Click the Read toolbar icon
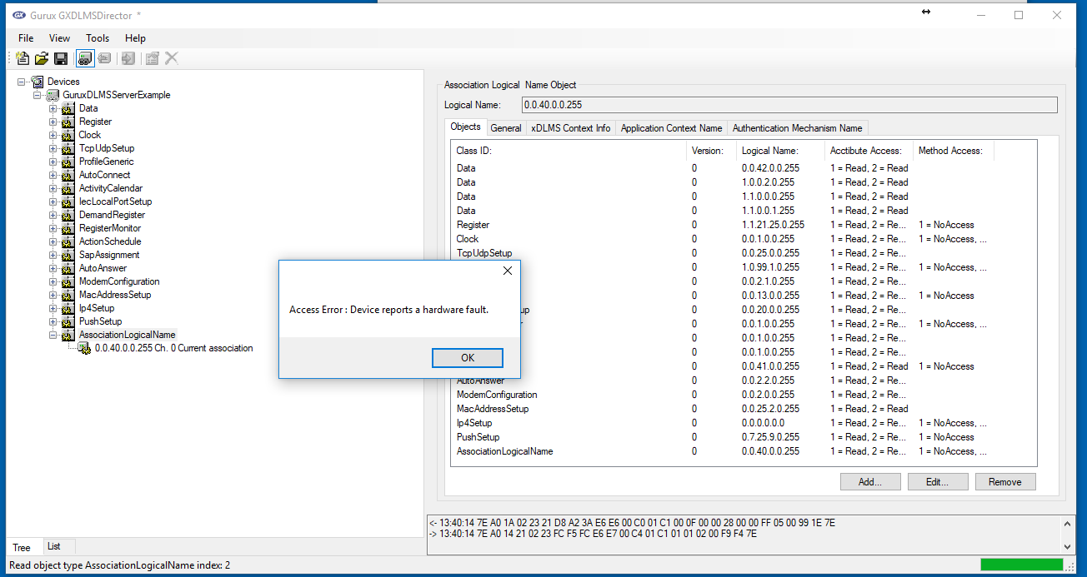The image size is (1087, 577). [x=128, y=58]
